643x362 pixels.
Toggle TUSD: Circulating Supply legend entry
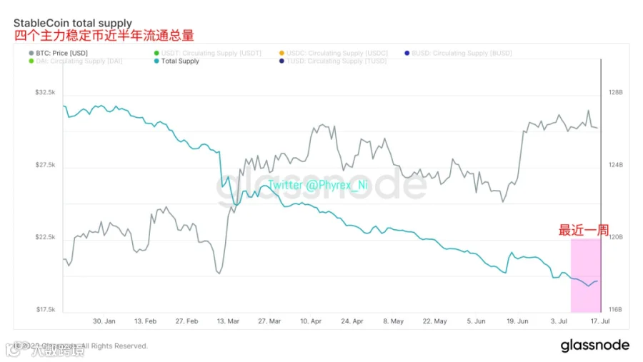[x=332, y=61]
